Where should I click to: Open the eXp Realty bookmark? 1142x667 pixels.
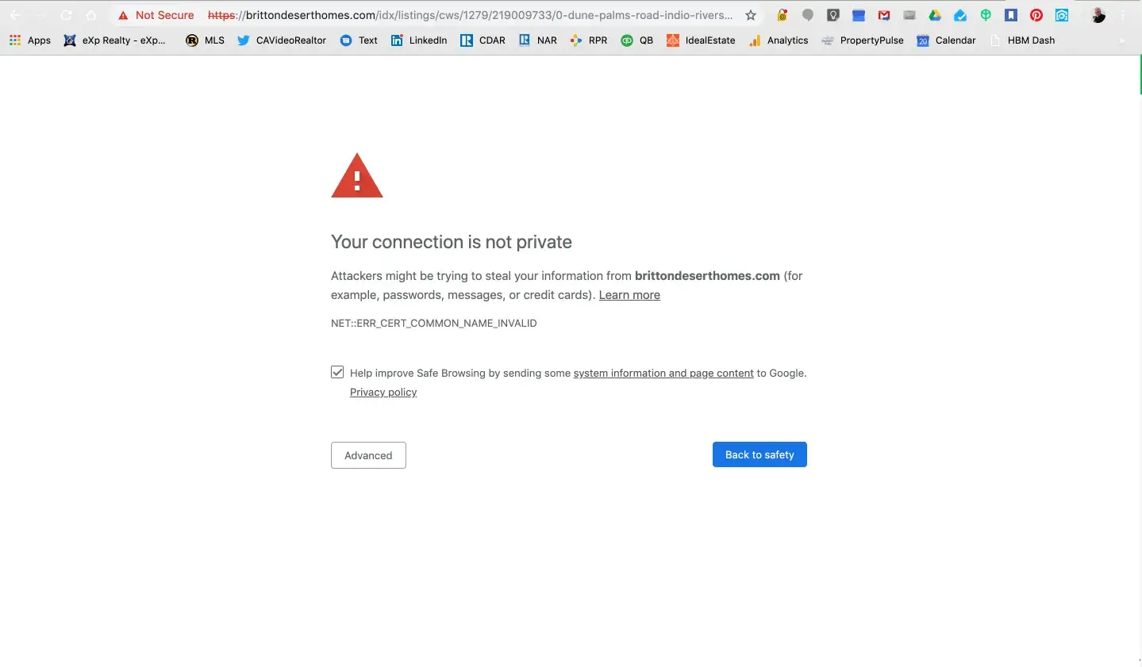(114, 40)
